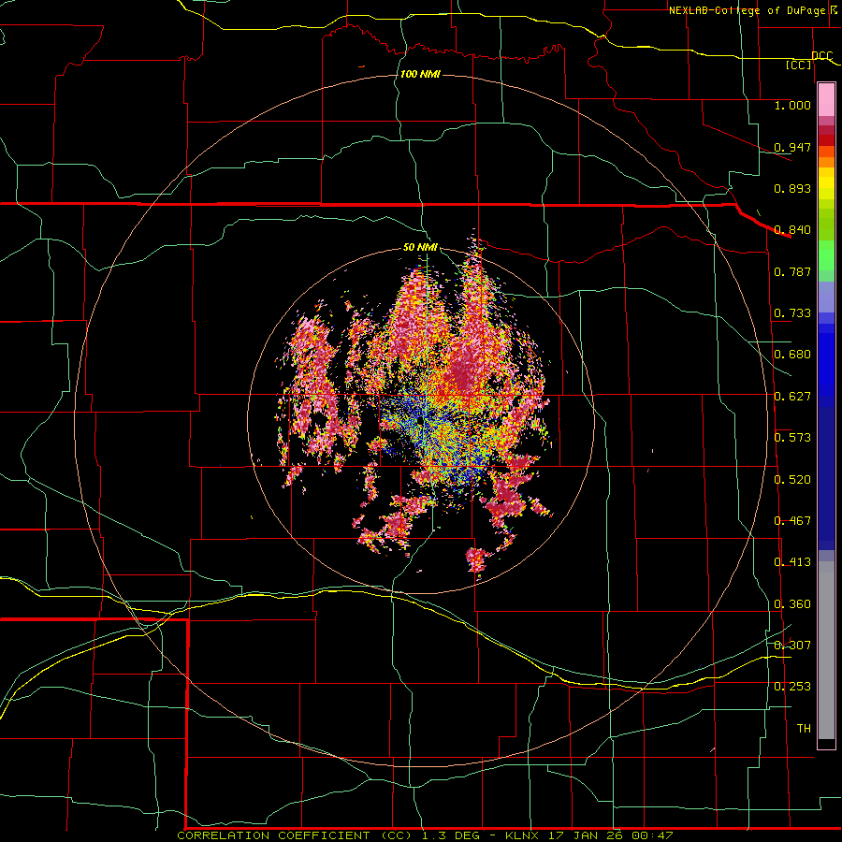The image size is (842, 842).
Task: Click the gray lower segment of the color bar
Action: pyautogui.click(x=826, y=650)
